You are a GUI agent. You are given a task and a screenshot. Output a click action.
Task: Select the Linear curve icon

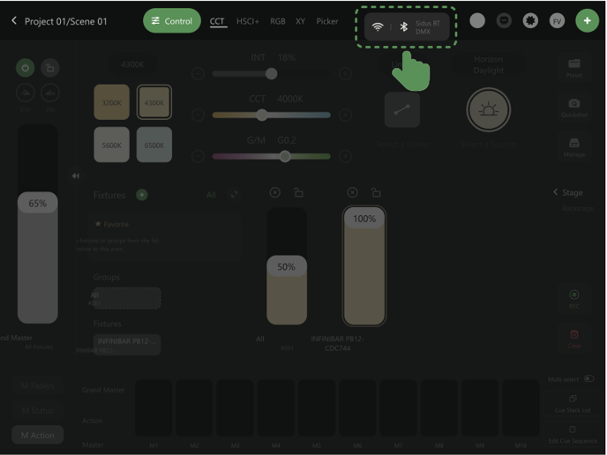click(402, 110)
